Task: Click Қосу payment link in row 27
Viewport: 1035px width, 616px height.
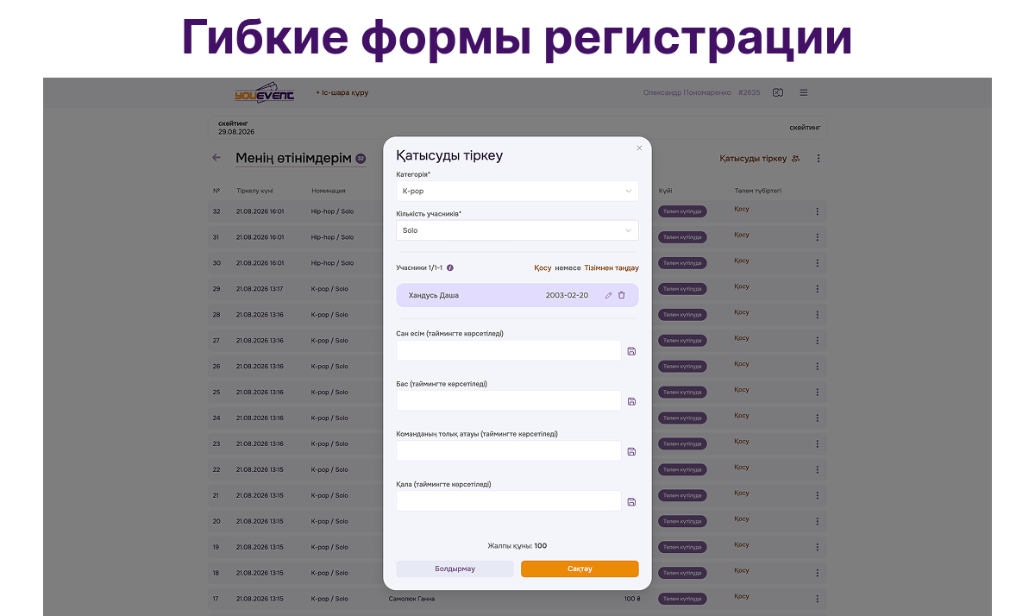Action: 742,339
